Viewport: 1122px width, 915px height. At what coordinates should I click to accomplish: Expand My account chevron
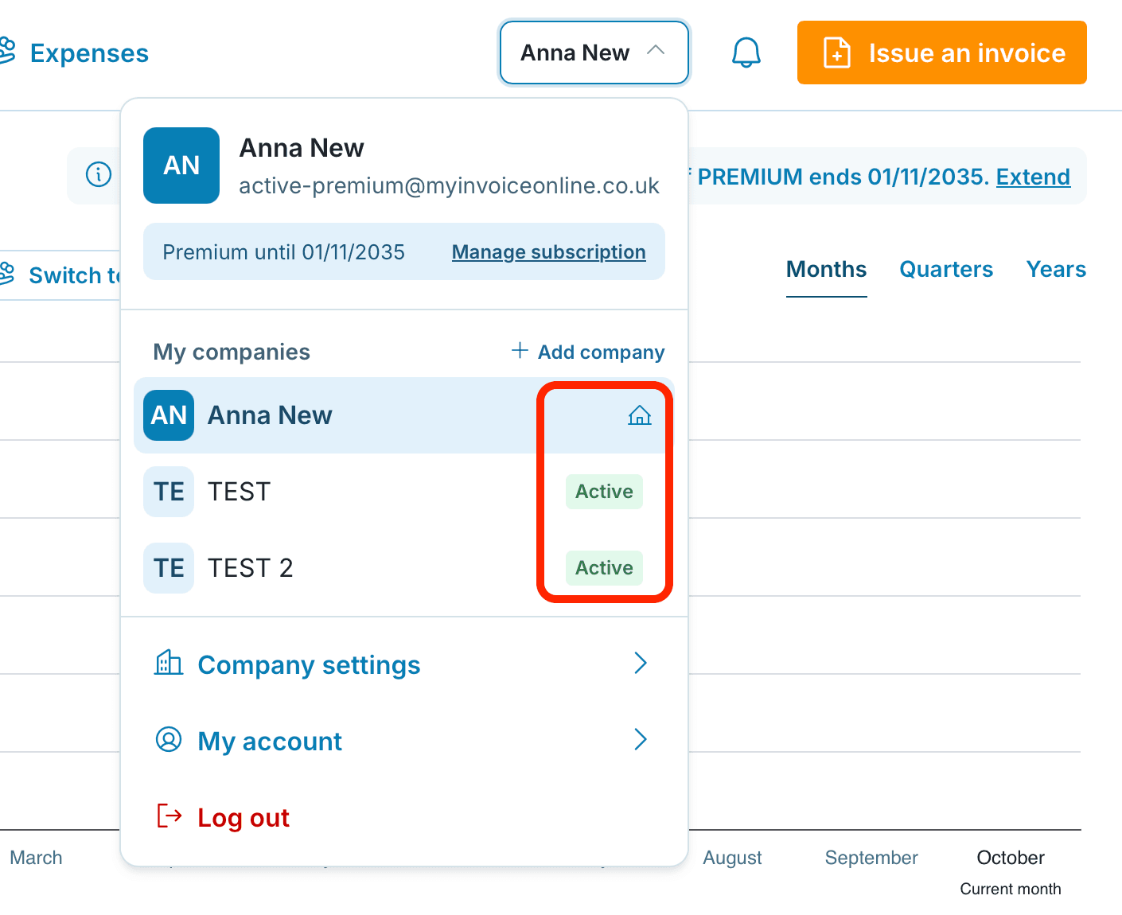click(641, 739)
